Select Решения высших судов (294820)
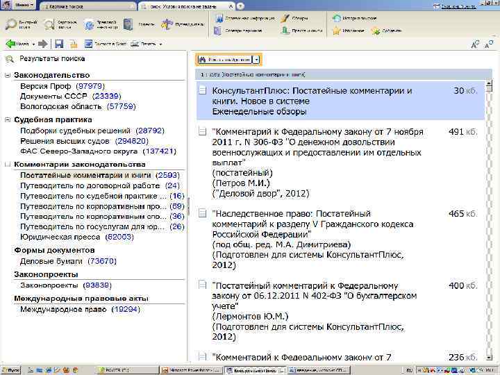500x375 pixels. (x=84, y=141)
